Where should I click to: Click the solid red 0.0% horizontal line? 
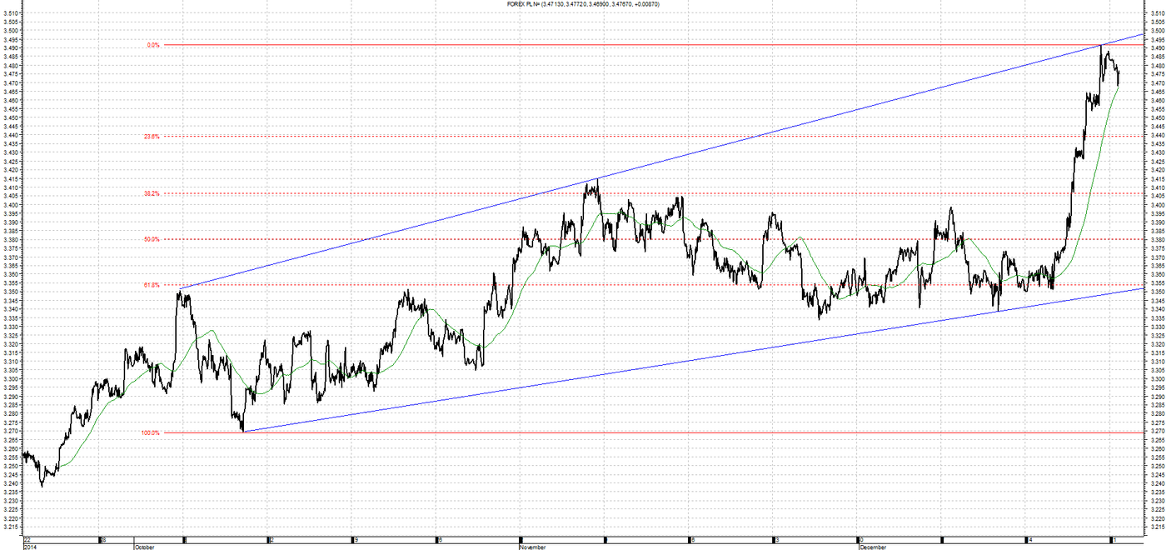[x=583, y=45]
